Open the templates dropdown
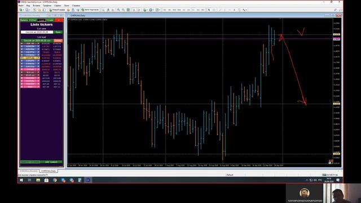Screen dimensions: 361x203 coord(157,10)
